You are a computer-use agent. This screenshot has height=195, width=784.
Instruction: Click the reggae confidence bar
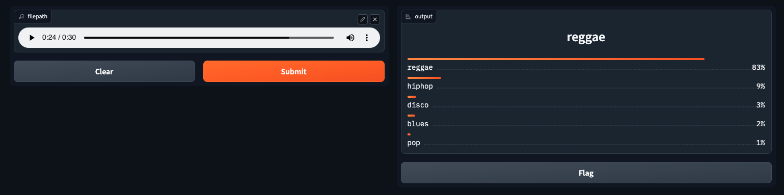coord(556,59)
